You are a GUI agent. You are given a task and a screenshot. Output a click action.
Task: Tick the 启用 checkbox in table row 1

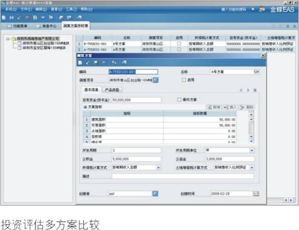(179, 44)
